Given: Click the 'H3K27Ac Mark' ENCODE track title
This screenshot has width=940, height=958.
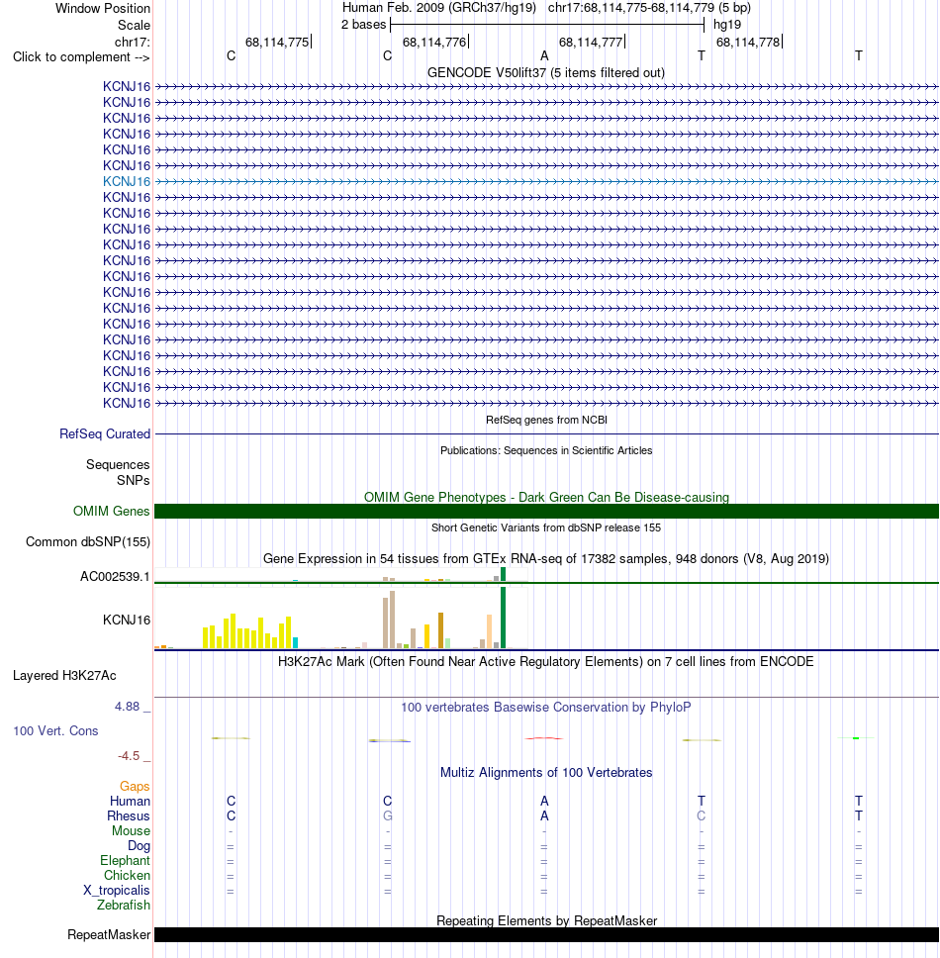Looking at the screenshot, I should click(545, 662).
